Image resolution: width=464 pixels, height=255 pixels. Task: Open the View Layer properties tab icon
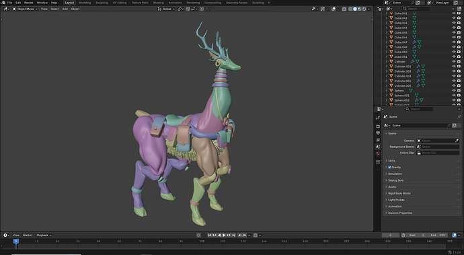pos(378,140)
